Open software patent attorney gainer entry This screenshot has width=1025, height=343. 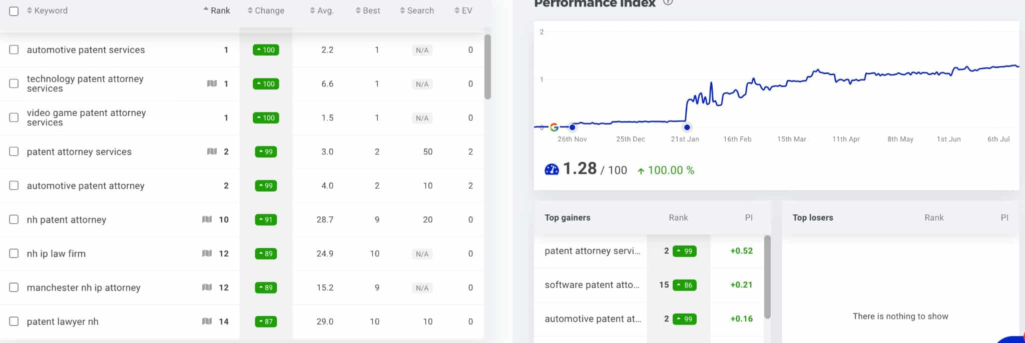tap(592, 285)
